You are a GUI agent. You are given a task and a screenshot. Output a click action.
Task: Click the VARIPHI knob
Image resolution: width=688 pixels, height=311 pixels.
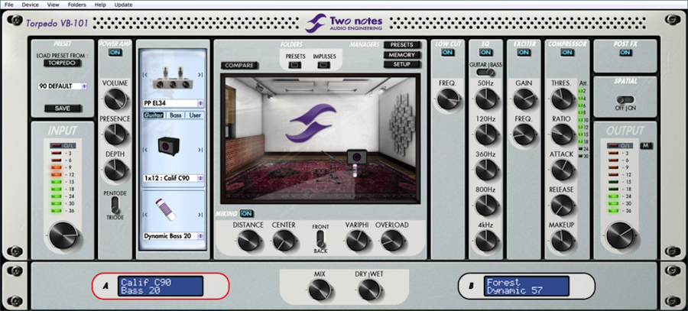pos(356,241)
